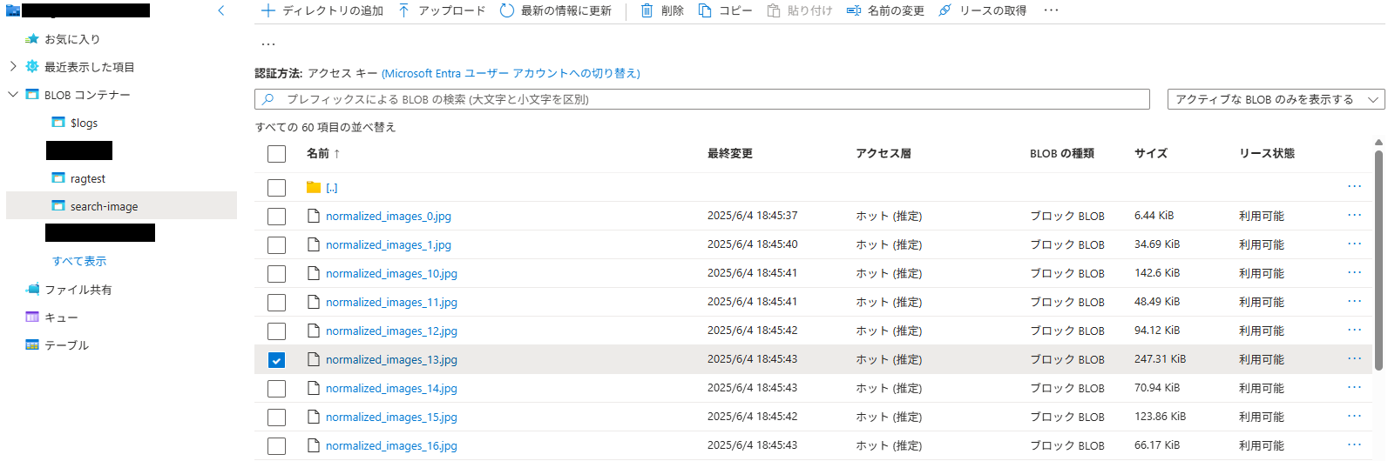
Task: Collapse the BLOB コンテナー tree node
Action: pos(13,94)
